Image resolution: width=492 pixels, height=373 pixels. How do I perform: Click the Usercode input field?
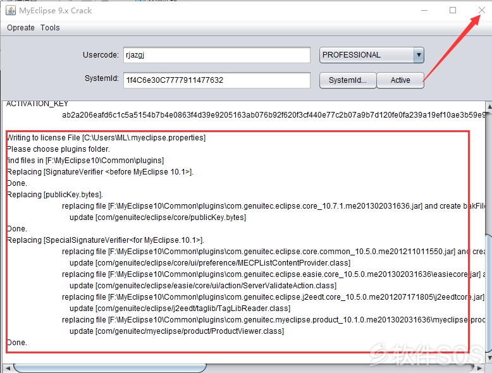tap(217, 55)
